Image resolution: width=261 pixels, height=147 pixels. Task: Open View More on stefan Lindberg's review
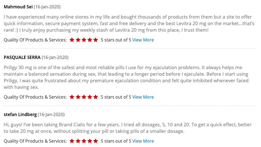(x=143, y=141)
